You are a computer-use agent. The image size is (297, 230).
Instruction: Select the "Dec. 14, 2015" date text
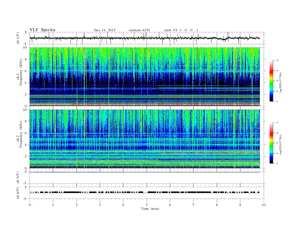pos(105,30)
